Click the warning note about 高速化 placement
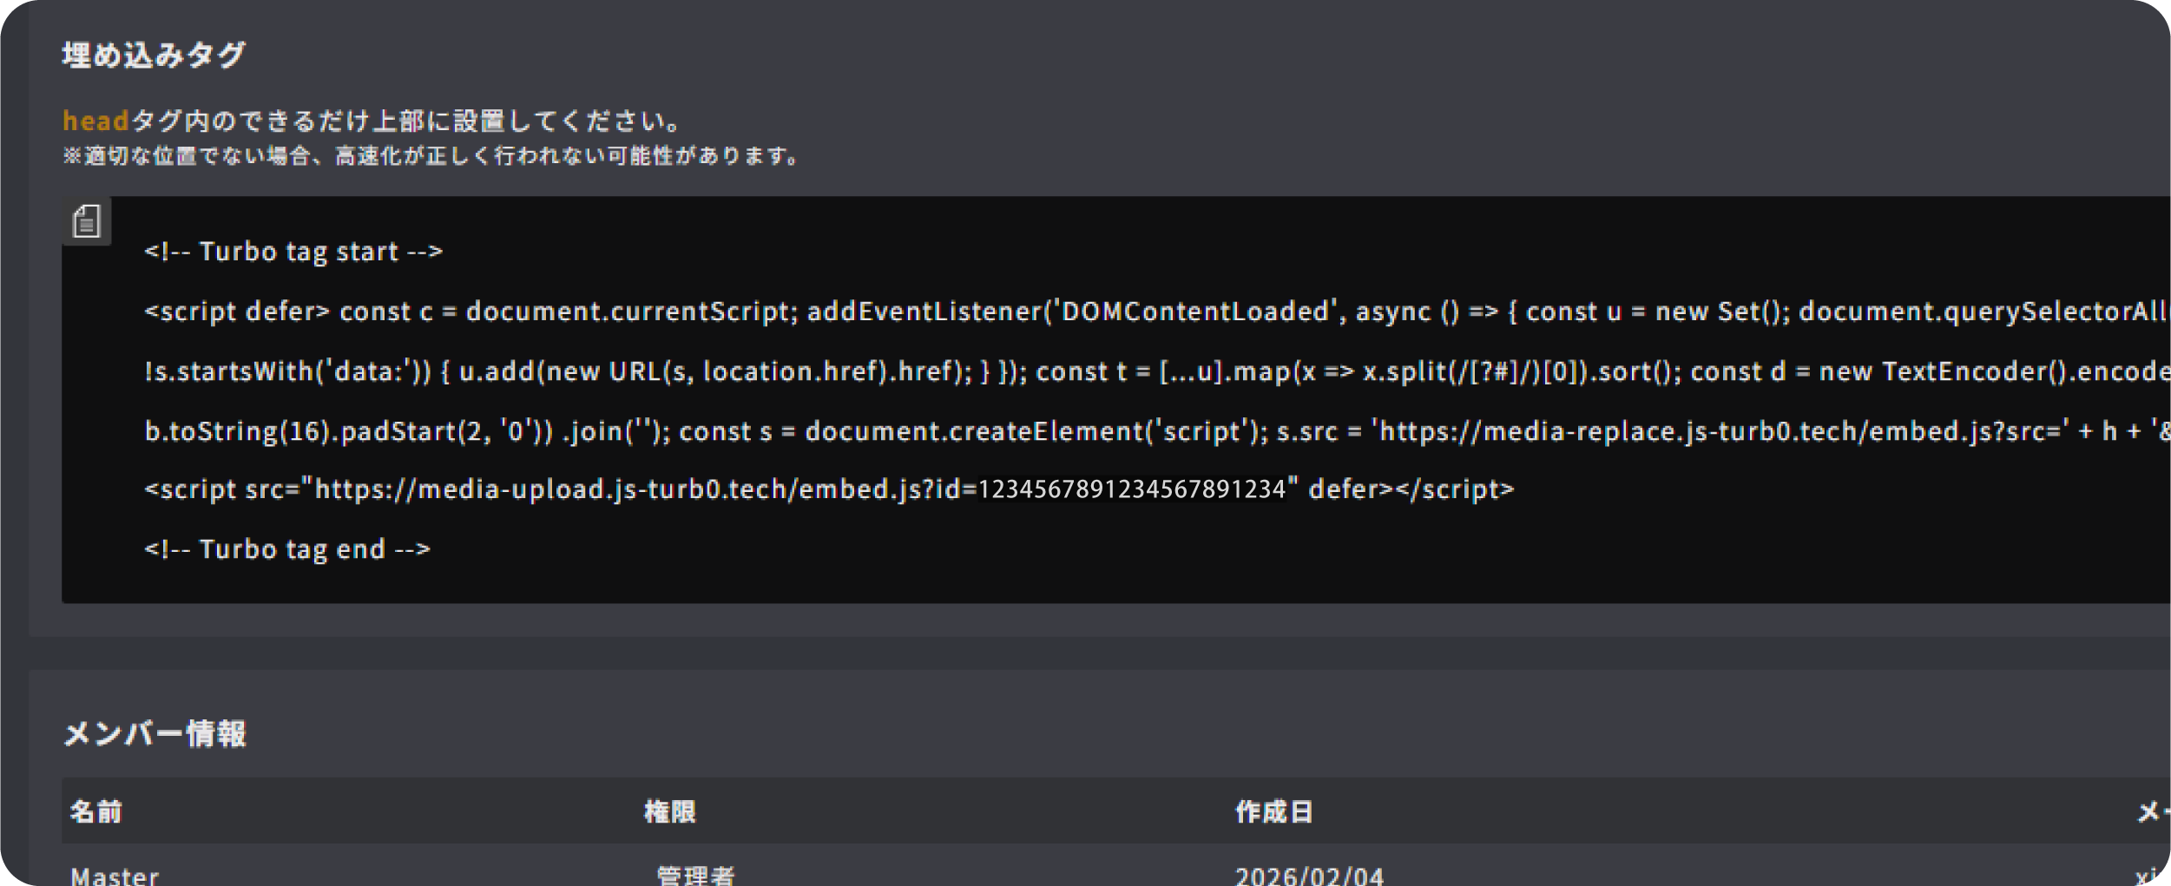The image size is (2171, 886). 431,157
